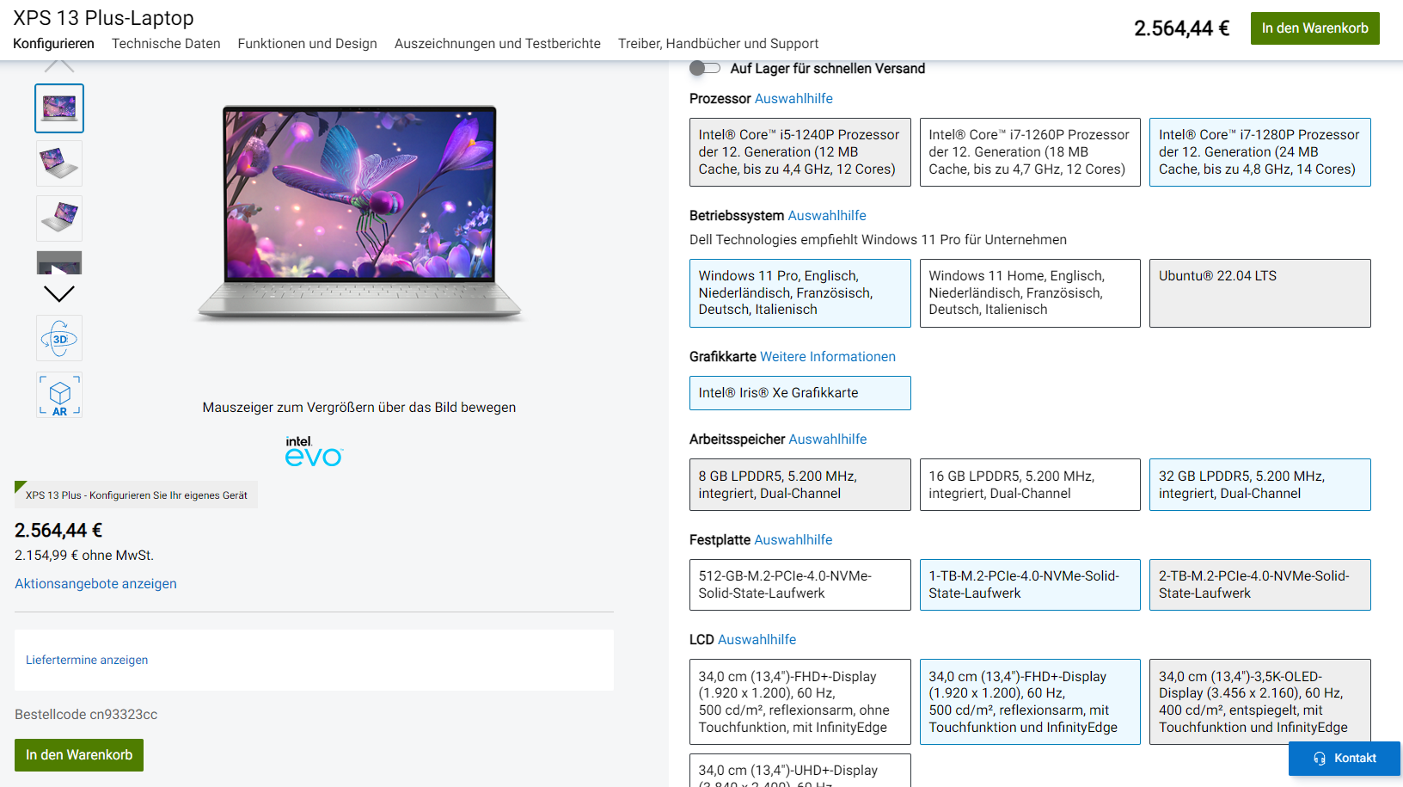Choose 8 GB LPDDR5 memory
Screen dimensions: 1403x787
tap(800, 485)
